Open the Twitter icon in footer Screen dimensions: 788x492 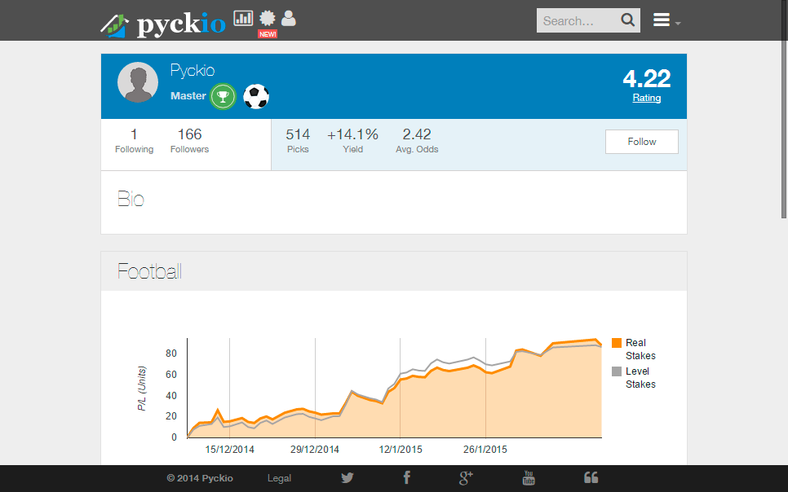(348, 477)
